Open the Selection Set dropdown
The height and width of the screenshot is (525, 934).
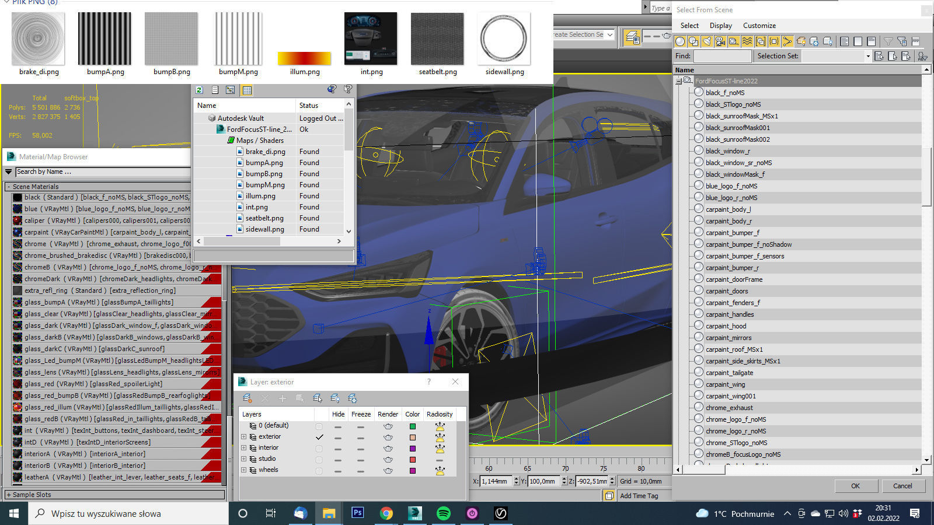pyautogui.click(x=868, y=56)
